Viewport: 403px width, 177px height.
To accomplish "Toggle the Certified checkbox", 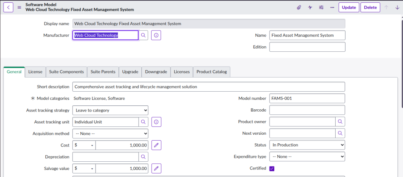I will pyautogui.click(x=272, y=168).
